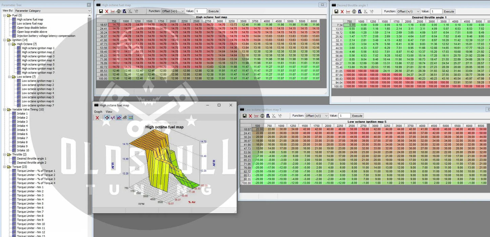Toggle the line chart mode icon in graph toolbar

tap(119, 118)
